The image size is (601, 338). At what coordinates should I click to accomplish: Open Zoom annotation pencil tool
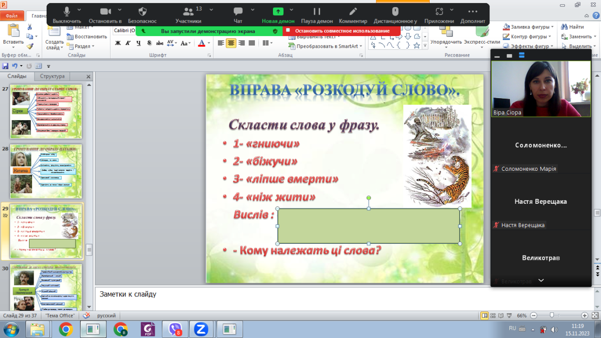click(x=353, y=12)
